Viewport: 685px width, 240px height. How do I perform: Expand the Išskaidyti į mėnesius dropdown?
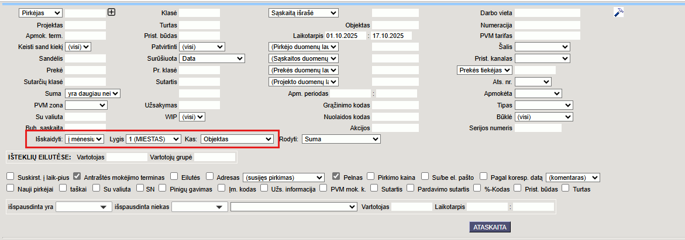pyautogui.click(x=84, y=139)
